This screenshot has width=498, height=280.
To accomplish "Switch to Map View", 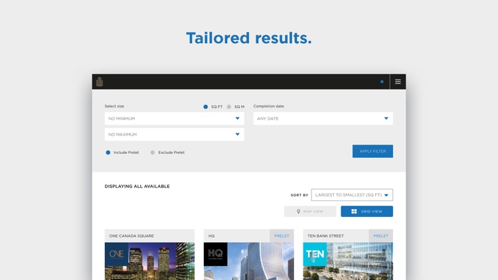I will [x=310, y=212].
